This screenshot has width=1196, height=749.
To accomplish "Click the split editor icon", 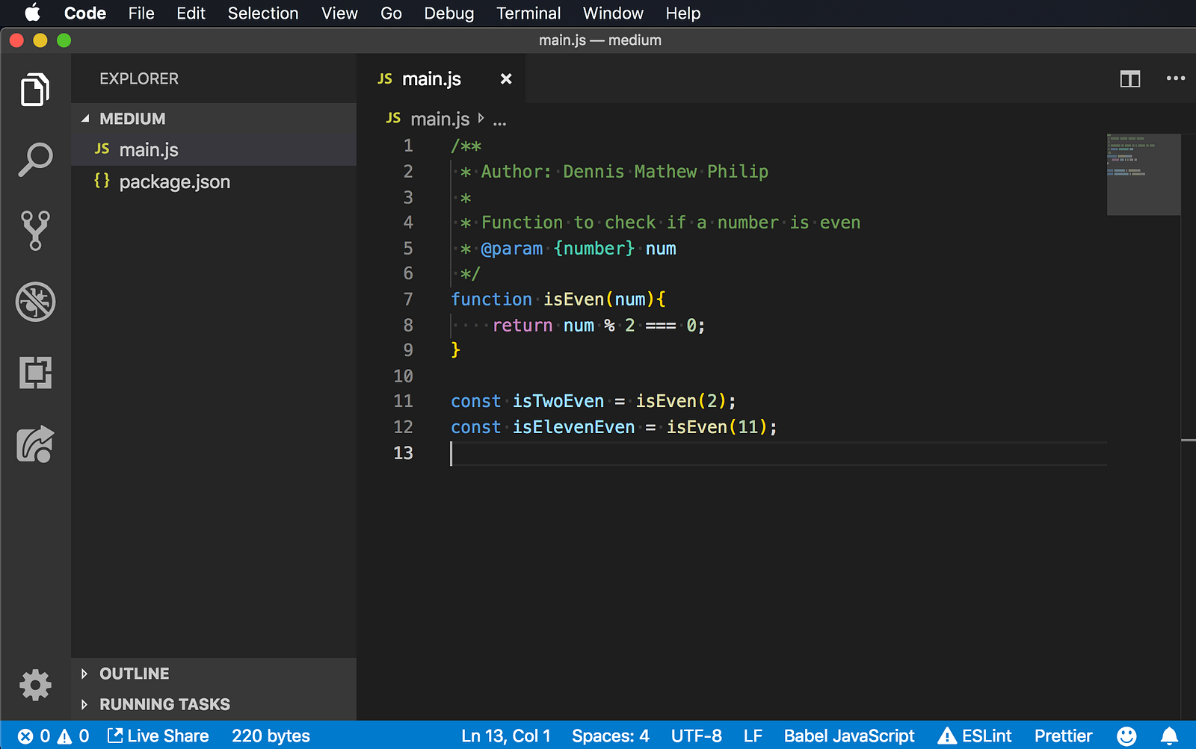I will coord(1129,78).
